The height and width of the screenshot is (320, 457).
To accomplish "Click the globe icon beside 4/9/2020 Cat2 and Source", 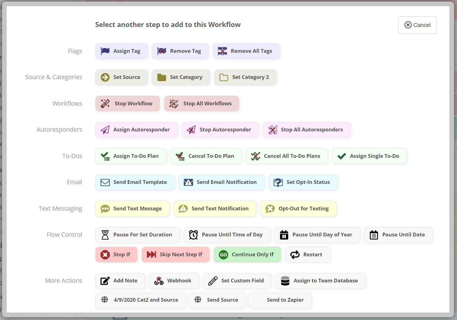I will point(105,299).
